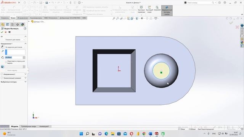The height and width of the screenshot is (137, 244).
Task: Open the options gear in the title toolbar
Action: point(79,3)
